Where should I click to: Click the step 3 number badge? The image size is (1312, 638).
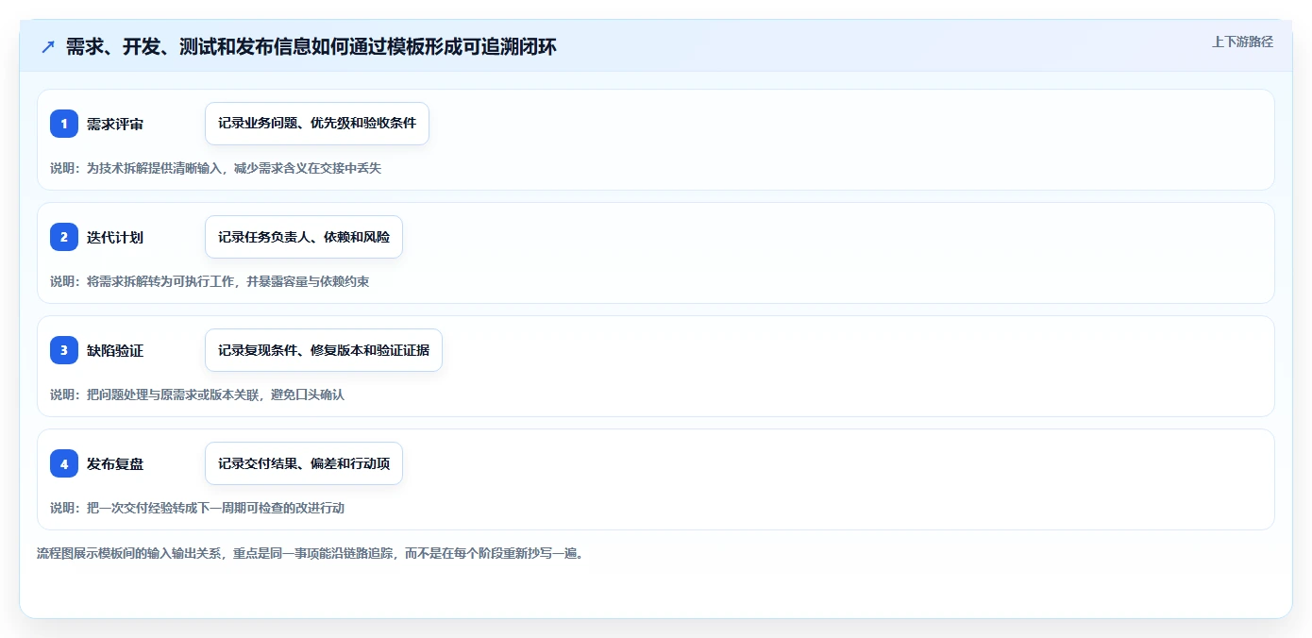(64, 350)
